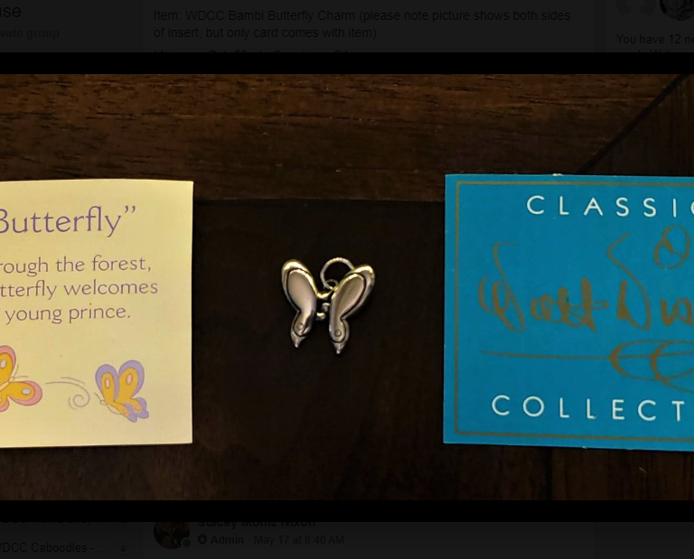This screenshot has height=559, width=694.
Task: Select WDCC Caboodles in the left sidebar
Action: click(53, 547)
